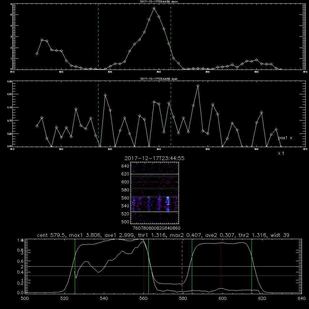The height and width of the screenshot is (309, 309).
Task: Click the first diamond point of the dawn curve
Action: [37, 53]
